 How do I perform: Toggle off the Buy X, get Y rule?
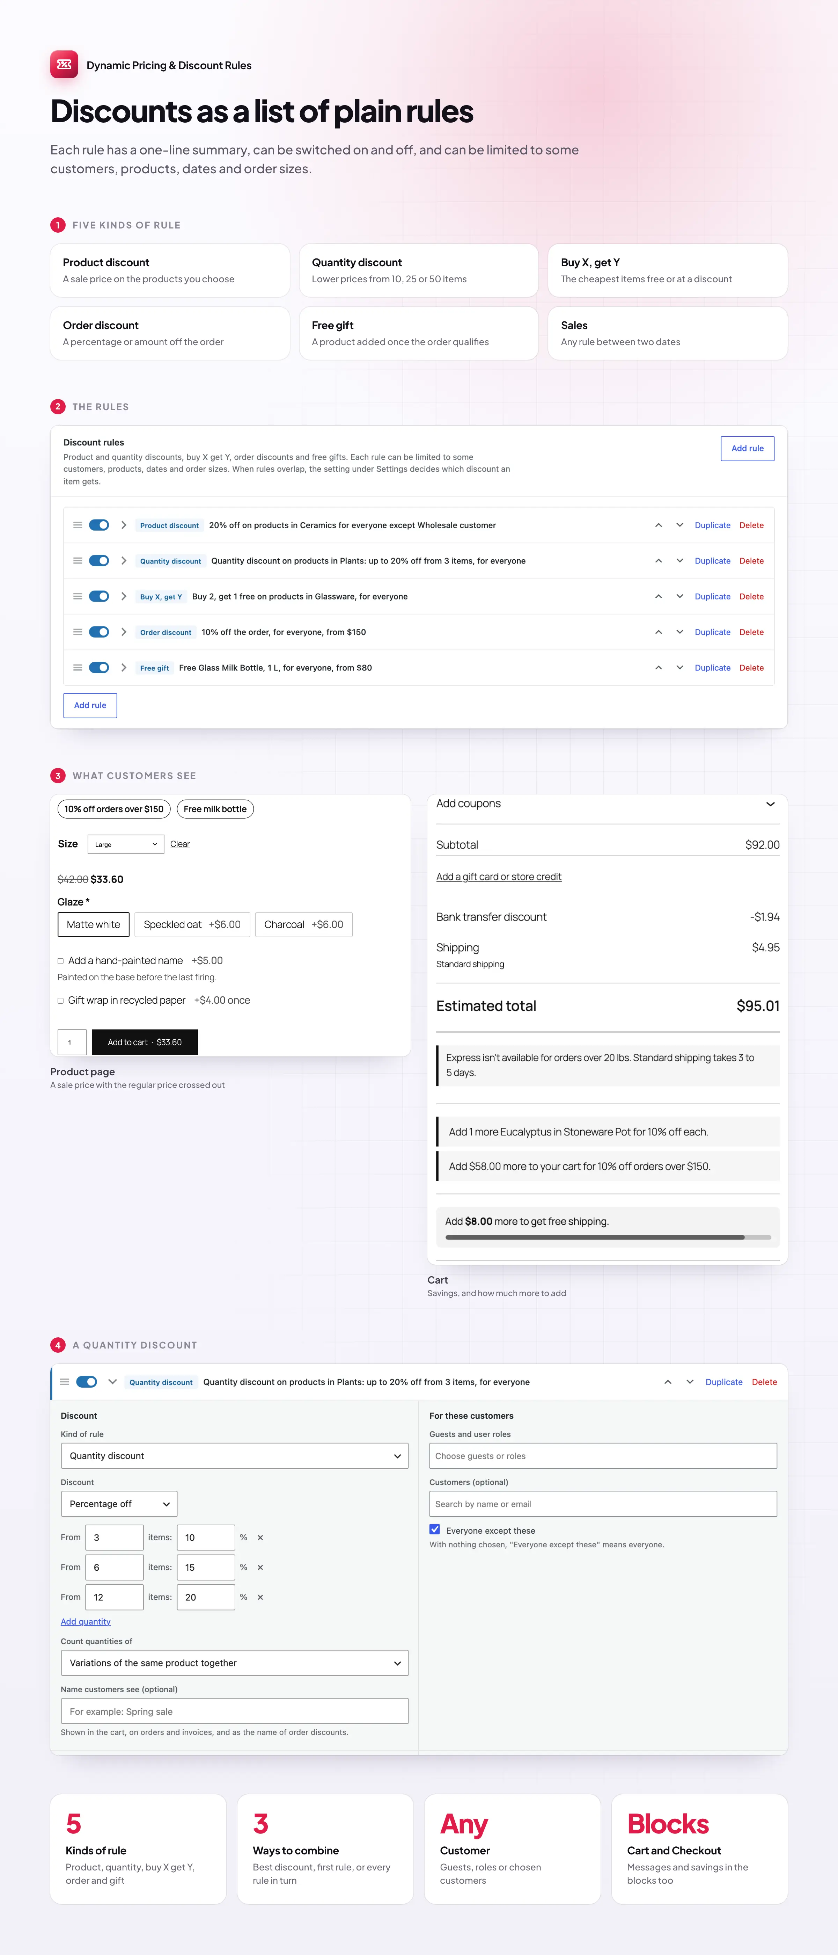coord(98,596)
